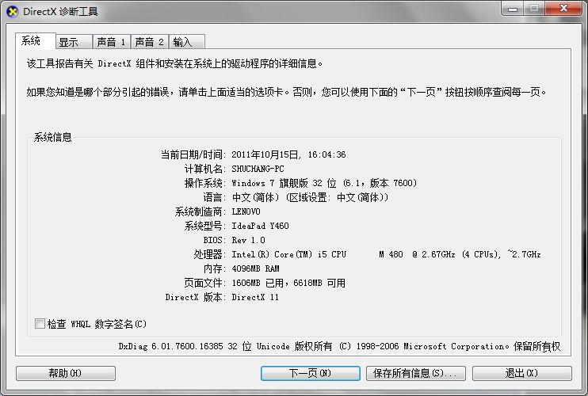Viewport: 588px width, 396px height.
Task: Click the computer name SHUCHANG-PC
Action: tap(258, 169)
